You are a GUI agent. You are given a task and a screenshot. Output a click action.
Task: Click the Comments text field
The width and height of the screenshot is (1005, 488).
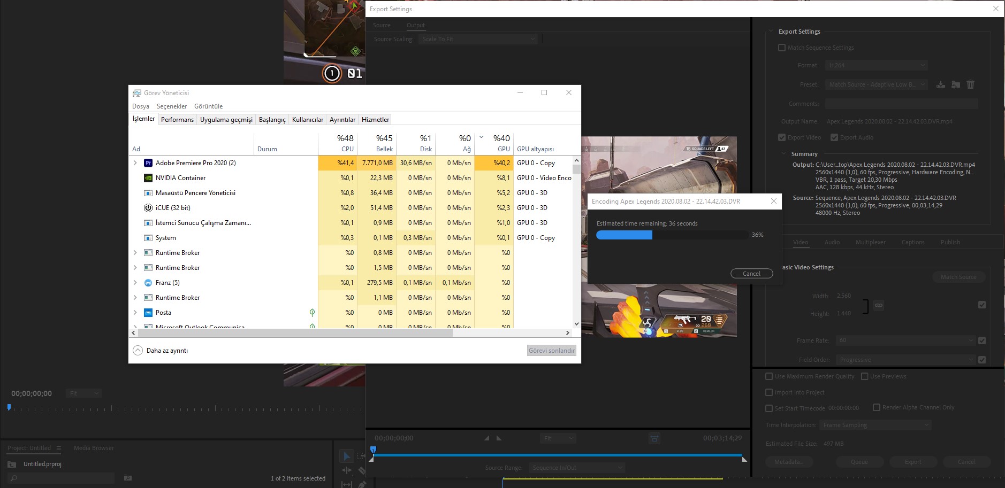coord(901,104)
